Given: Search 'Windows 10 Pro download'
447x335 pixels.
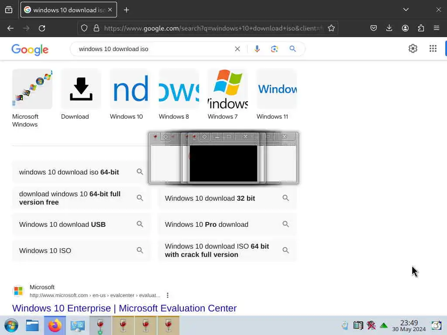Looking at the screenshot, I should tap(227, 224).
